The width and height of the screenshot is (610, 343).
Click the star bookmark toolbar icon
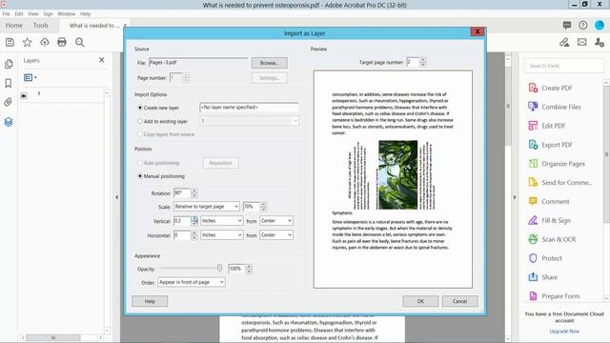(28, 42)
